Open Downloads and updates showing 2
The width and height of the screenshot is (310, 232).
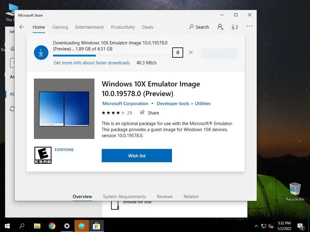pyautogui.click(x=235, y=27)
